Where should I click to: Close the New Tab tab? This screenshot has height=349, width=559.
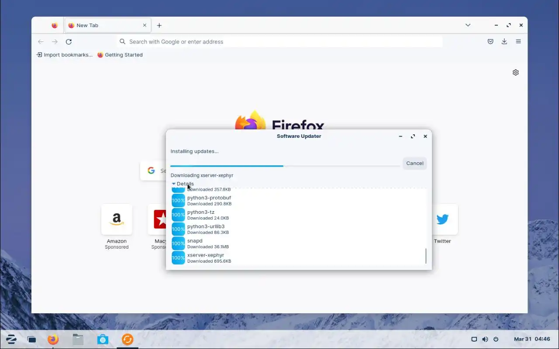[x=145, y=25]
